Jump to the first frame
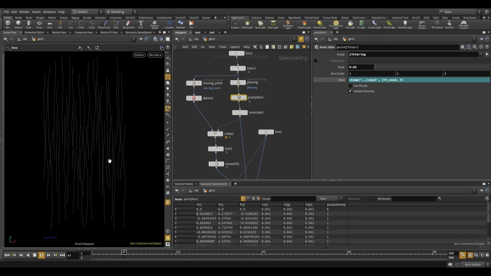Image resolution: width=491 pixels, height=276 pixels. point(7,255)
